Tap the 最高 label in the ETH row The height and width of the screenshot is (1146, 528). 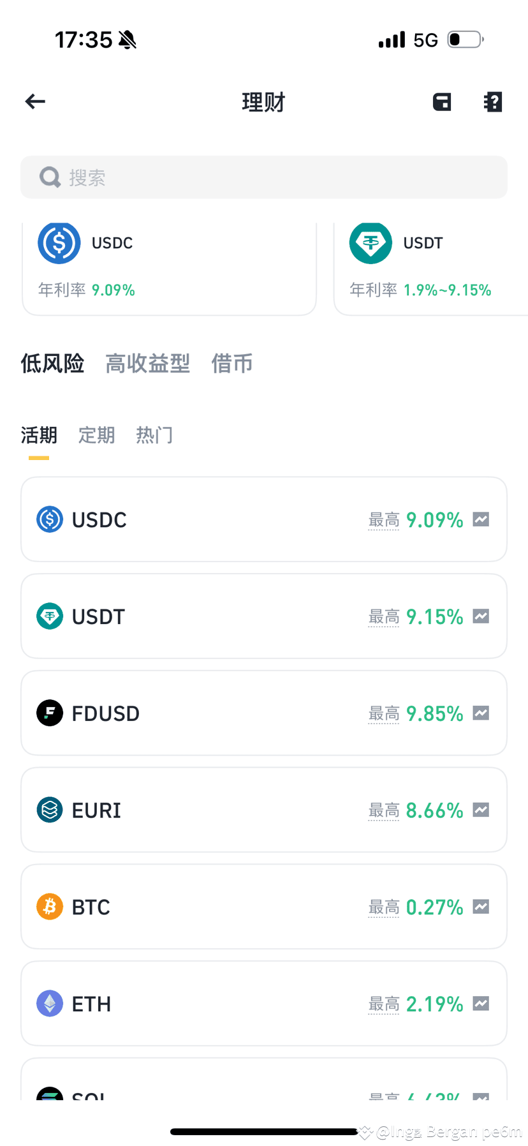coord(384,1004)
